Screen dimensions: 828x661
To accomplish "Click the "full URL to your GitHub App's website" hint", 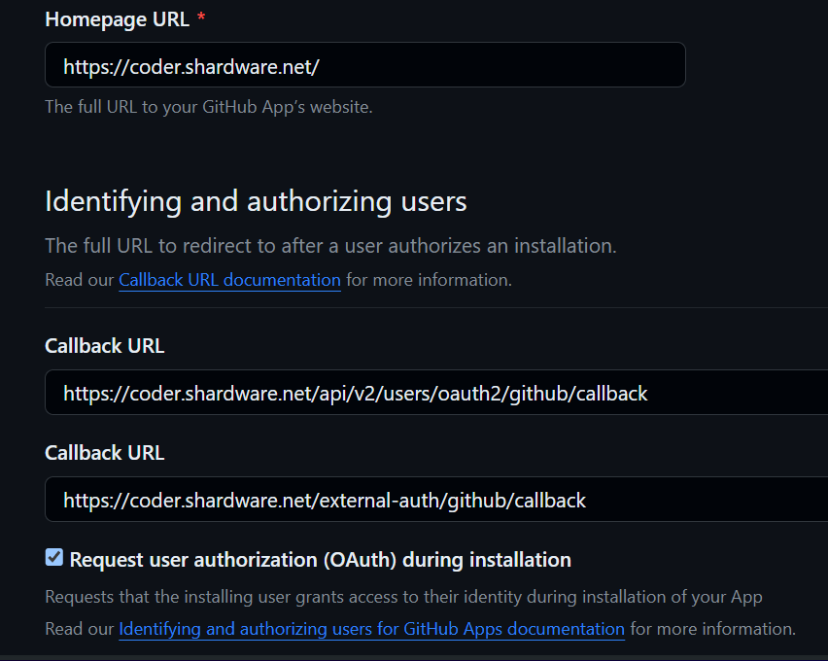I will point(209,107).
